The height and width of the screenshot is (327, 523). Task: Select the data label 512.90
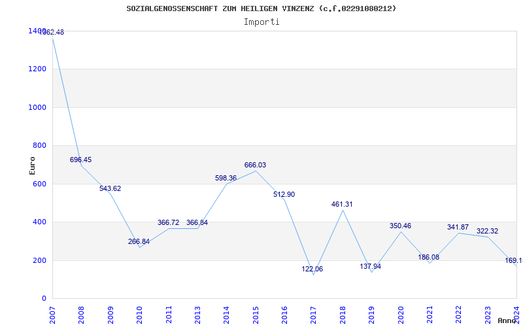pos(284,194)
